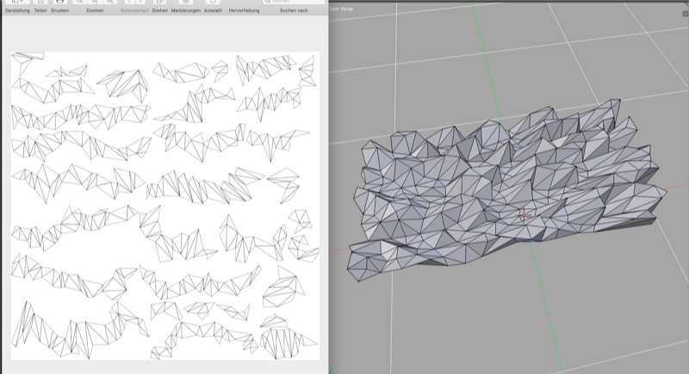Viewport: 689px width, 374px height.
Task: Select the top-left unfolded piece on the page
Action: [x=26, y=58]
